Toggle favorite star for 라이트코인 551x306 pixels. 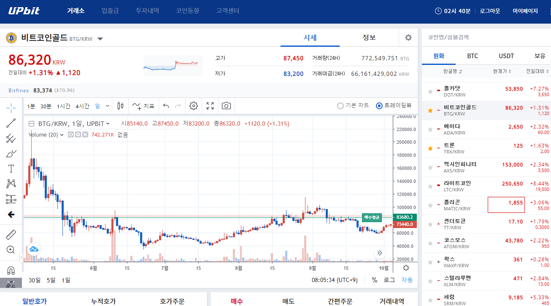430,186
